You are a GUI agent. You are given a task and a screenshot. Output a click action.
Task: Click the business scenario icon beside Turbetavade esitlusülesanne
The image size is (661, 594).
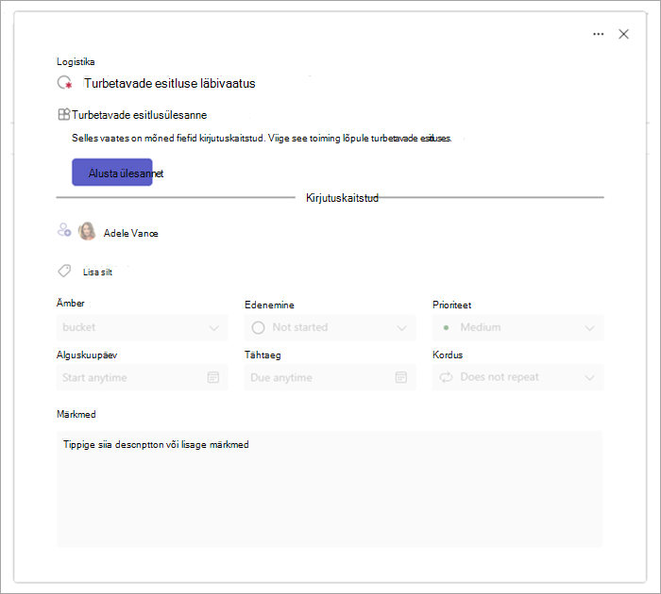[x=63, y=114]
